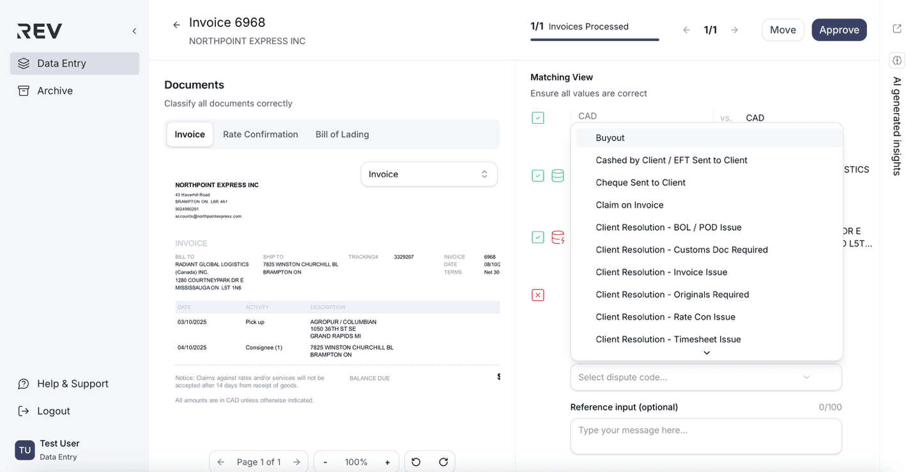Toggle the red X mismatch checkbox

coord(538,295)
